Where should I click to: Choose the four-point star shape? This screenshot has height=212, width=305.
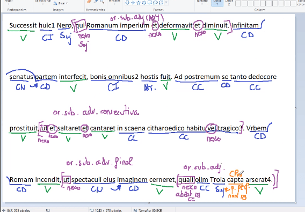[x=133, y=3]
